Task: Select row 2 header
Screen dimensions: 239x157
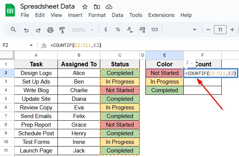Action: [6, 73]
